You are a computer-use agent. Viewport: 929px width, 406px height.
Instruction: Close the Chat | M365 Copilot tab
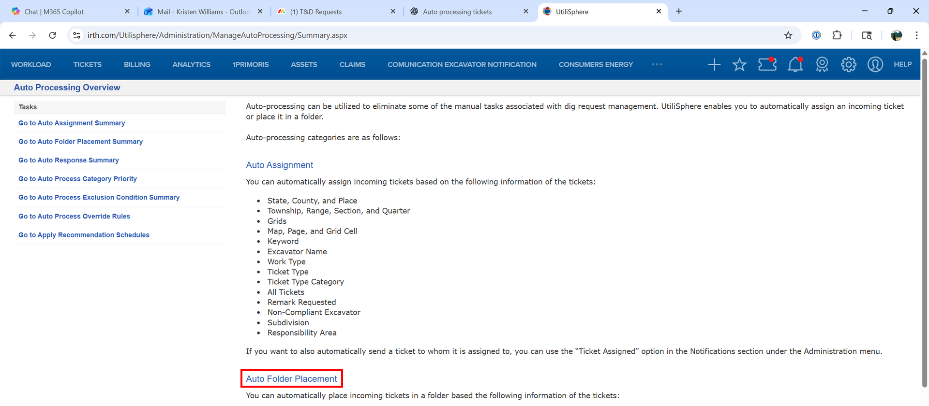(127, 11)
